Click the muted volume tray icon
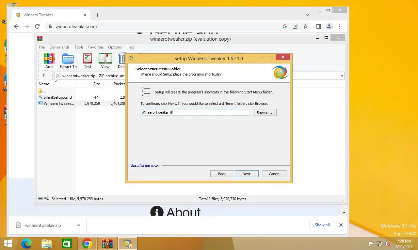The height and width of the screenshot is (250, 418). pyautogui.click(x=387, y=244)
